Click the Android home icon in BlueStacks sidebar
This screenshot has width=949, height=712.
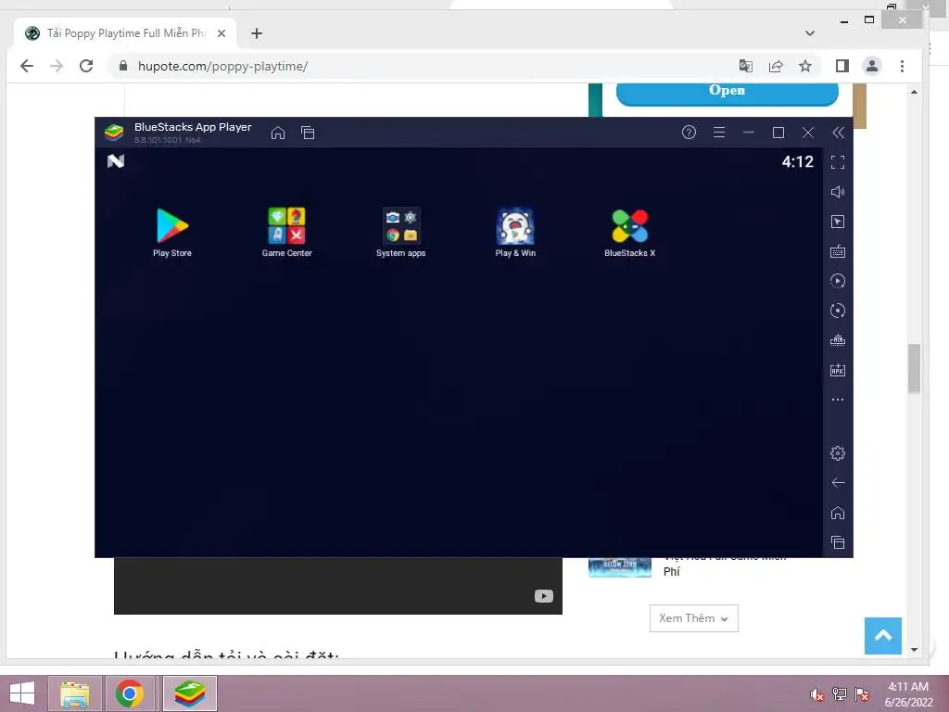pos(838,513)
